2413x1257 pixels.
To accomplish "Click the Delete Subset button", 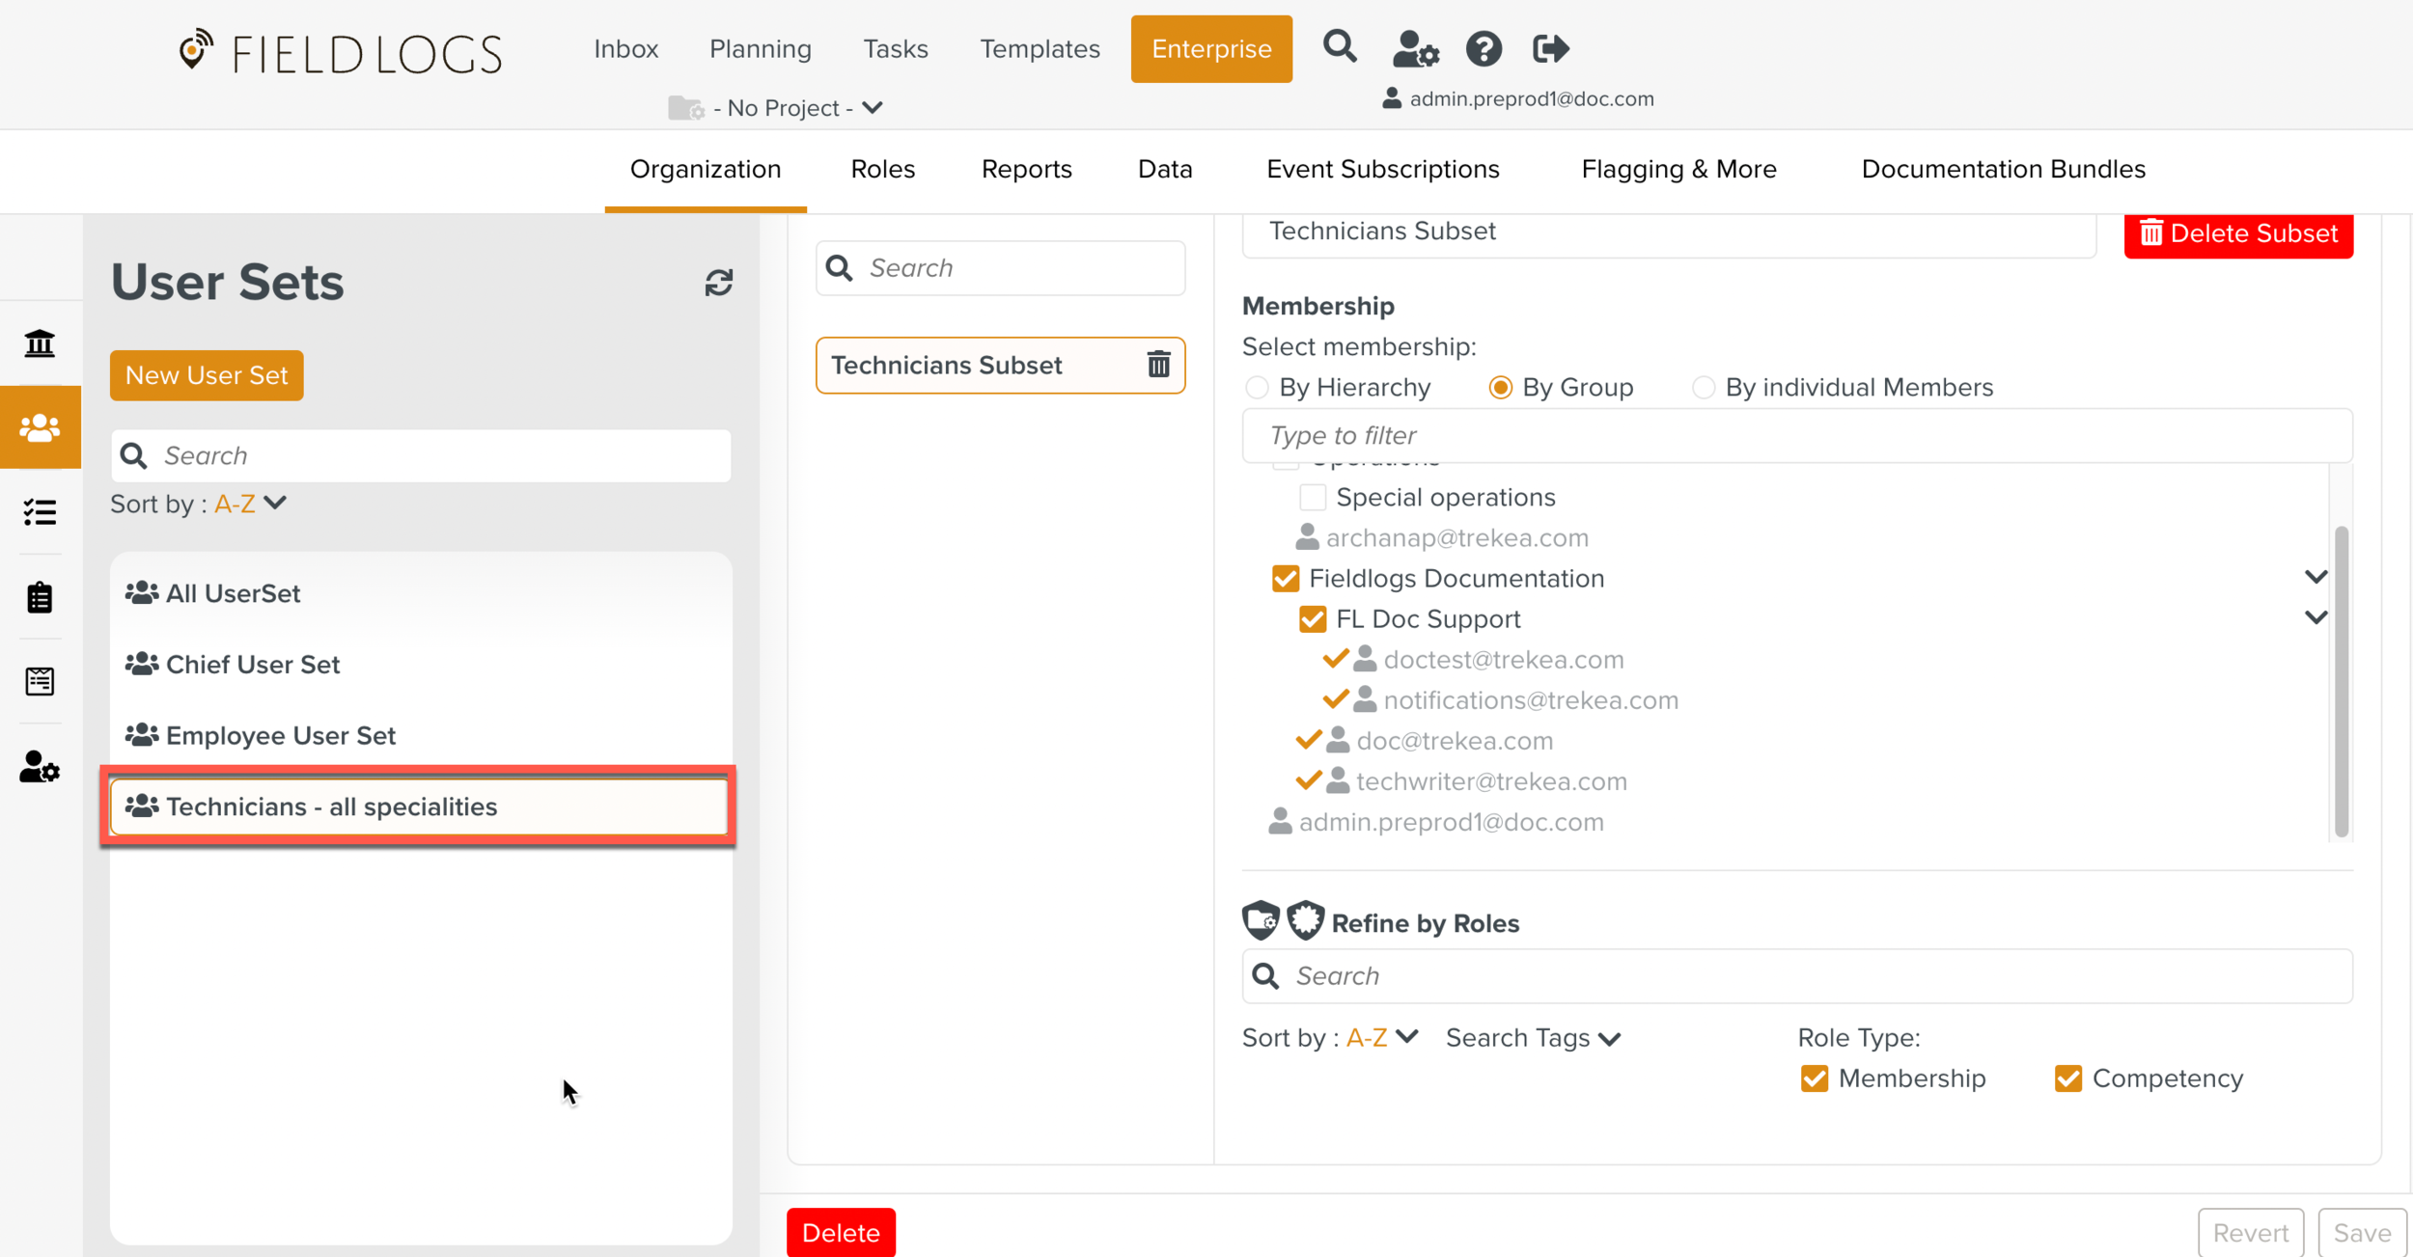I will point(2237,233).
